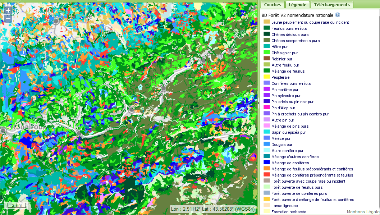
Task: Open the Téléchargements tab
Action: point(331,5)
